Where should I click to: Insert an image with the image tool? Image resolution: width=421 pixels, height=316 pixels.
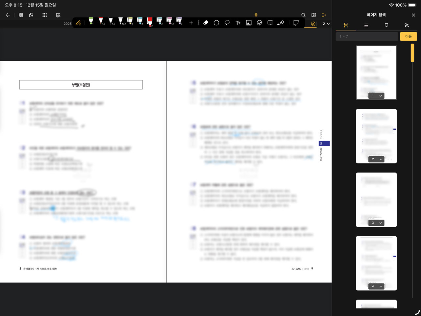(249, 23)
